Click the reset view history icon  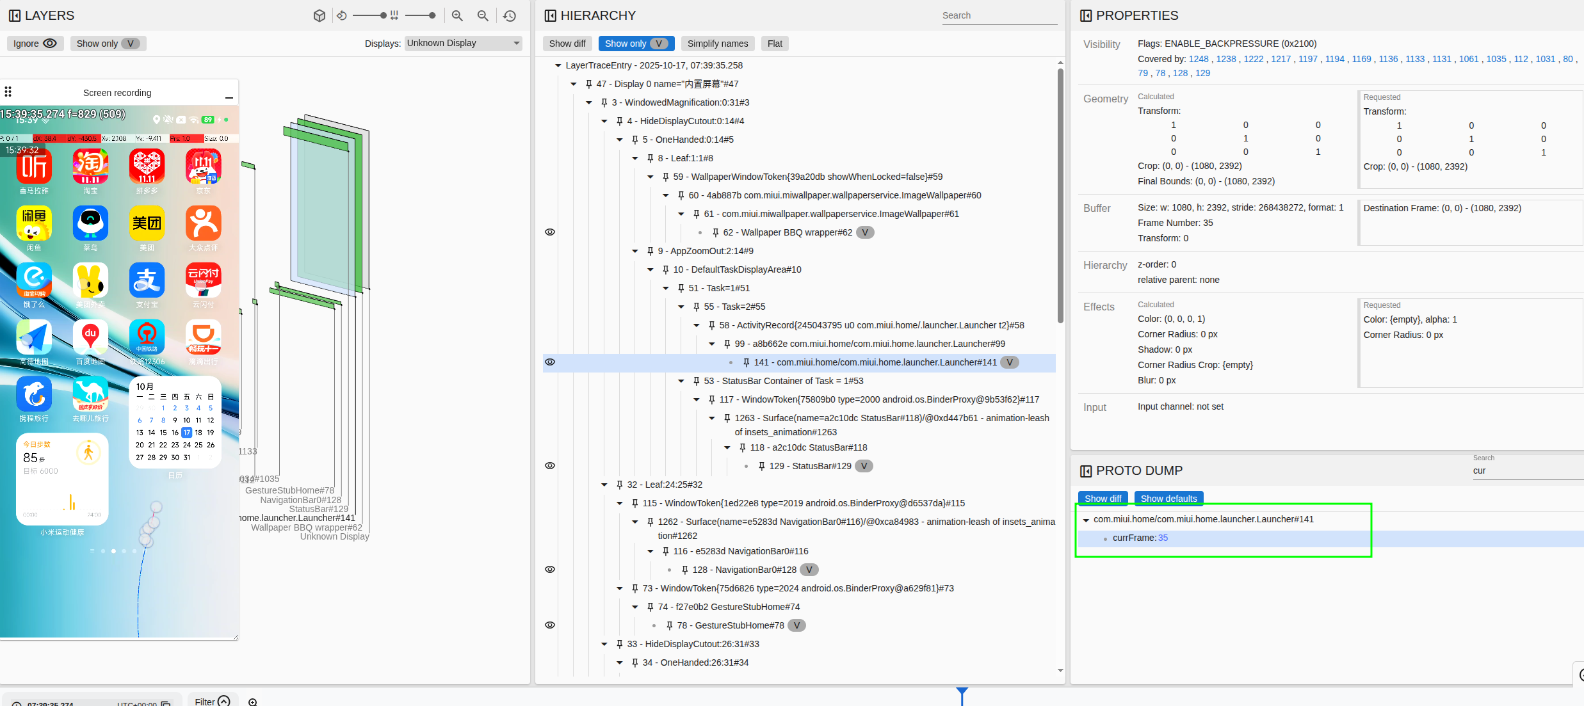[x=510, y=15]
